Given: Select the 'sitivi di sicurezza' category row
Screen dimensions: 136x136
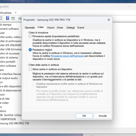Looking at the screenshot, I should point(10,54).
